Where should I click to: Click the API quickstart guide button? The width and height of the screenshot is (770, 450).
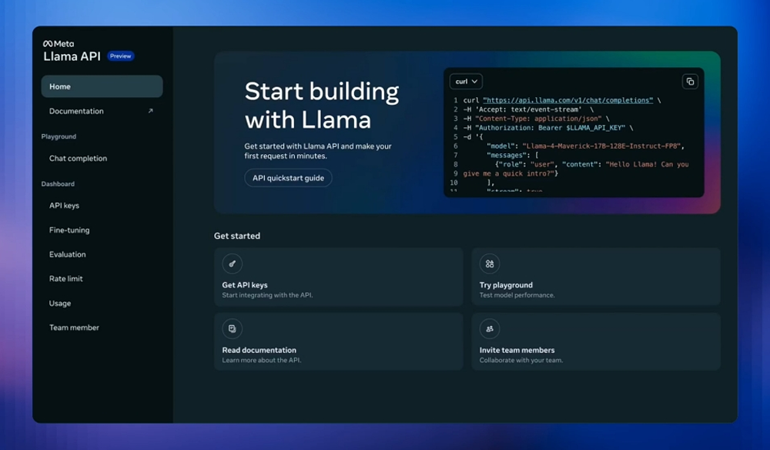coord(289,178)
